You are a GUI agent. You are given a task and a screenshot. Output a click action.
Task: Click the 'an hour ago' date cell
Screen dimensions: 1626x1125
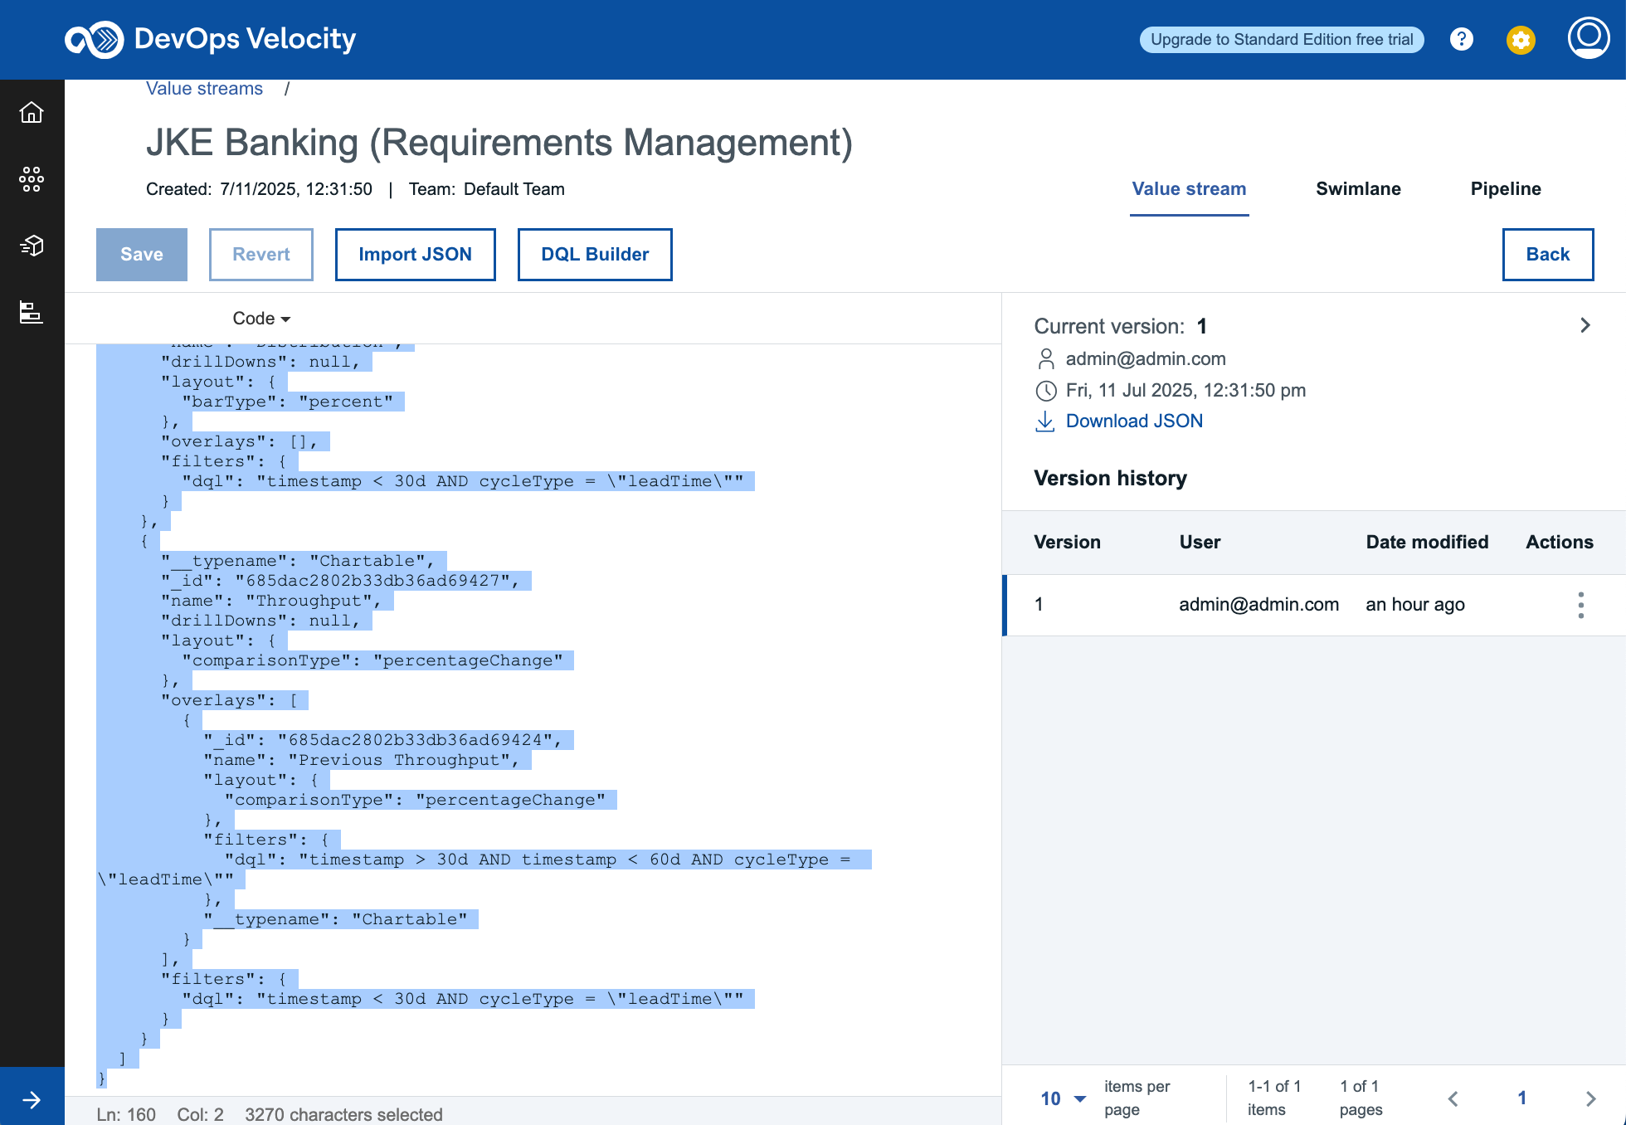pos(1415,605)
